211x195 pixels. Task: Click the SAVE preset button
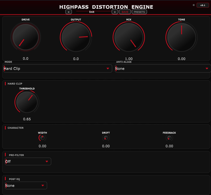[125, 12]
